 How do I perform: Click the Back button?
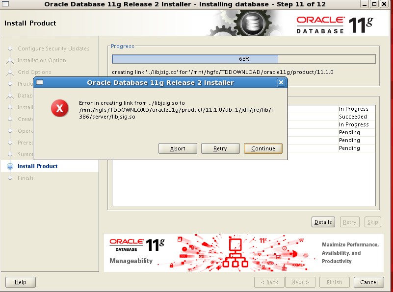[269, 282]
